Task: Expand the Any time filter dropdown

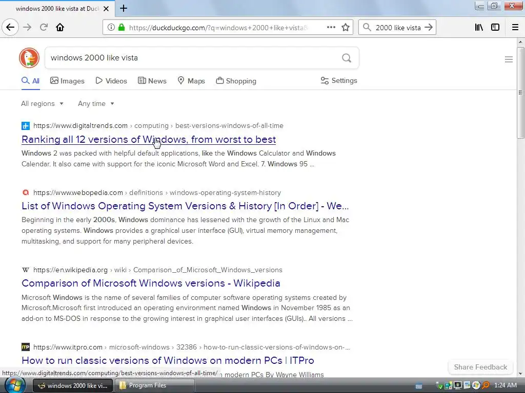Action: coord(96,103)
